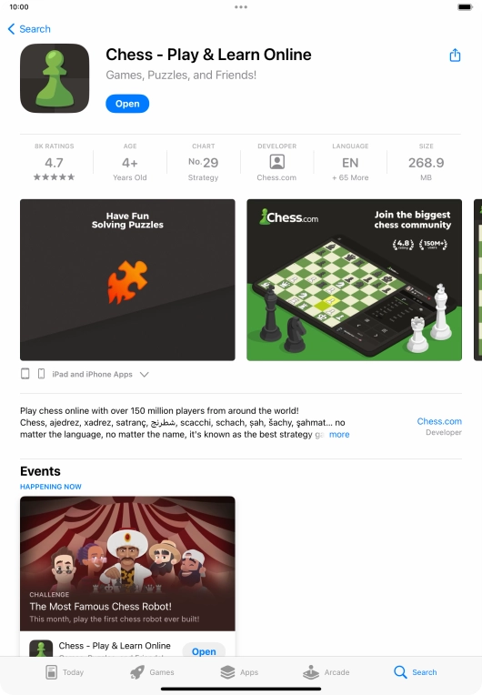Open The Most Famous Chess Robot event
This screenshot has height=695, width=482.
[127, 563]
